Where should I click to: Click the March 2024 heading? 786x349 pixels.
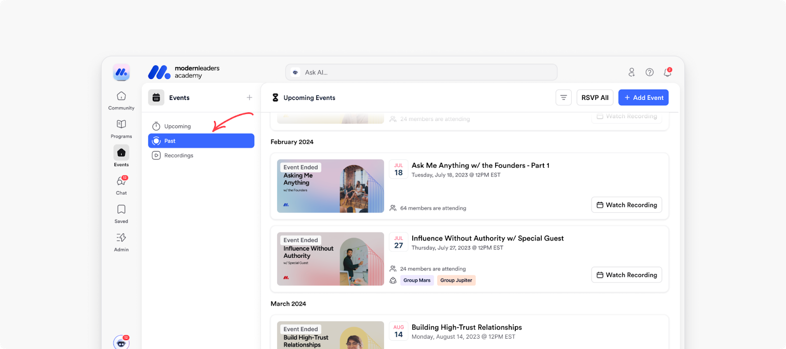click(x=288, y=304)
